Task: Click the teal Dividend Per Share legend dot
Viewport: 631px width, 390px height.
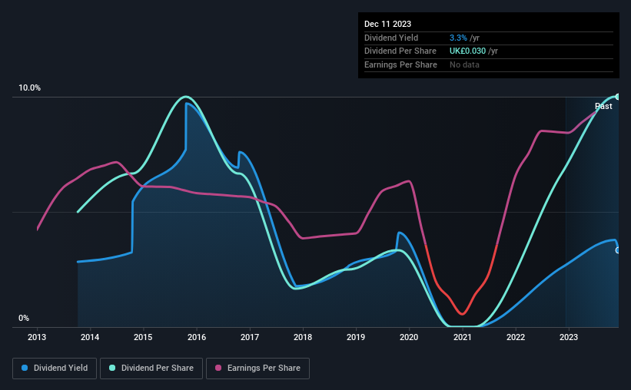Action: pyautogui.click(x=112, y=368)
